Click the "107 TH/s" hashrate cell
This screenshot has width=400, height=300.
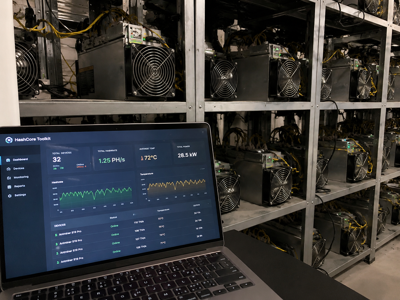pyautogui.click(x=140, y=239)
